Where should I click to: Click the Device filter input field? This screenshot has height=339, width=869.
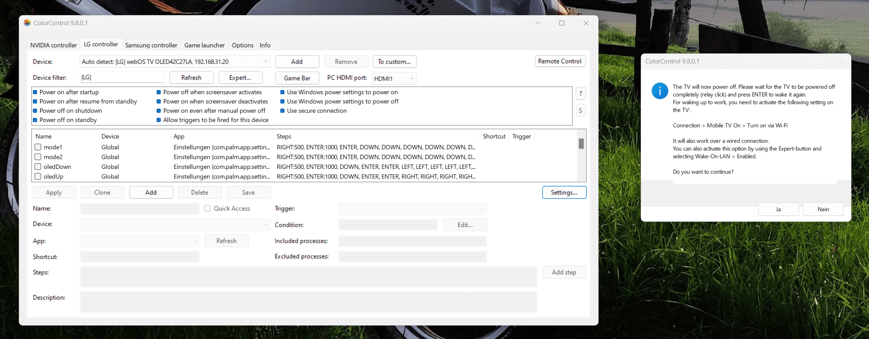pos(122,77)
